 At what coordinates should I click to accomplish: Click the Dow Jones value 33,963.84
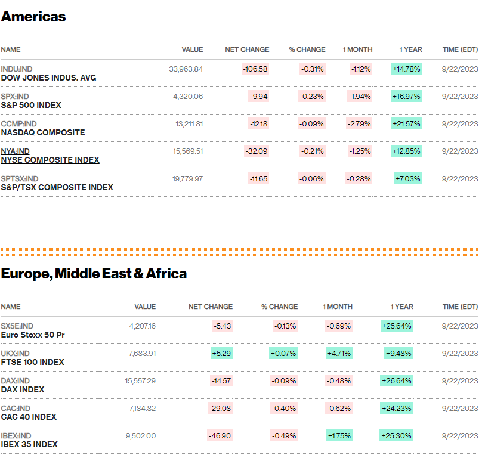point(186,69)
